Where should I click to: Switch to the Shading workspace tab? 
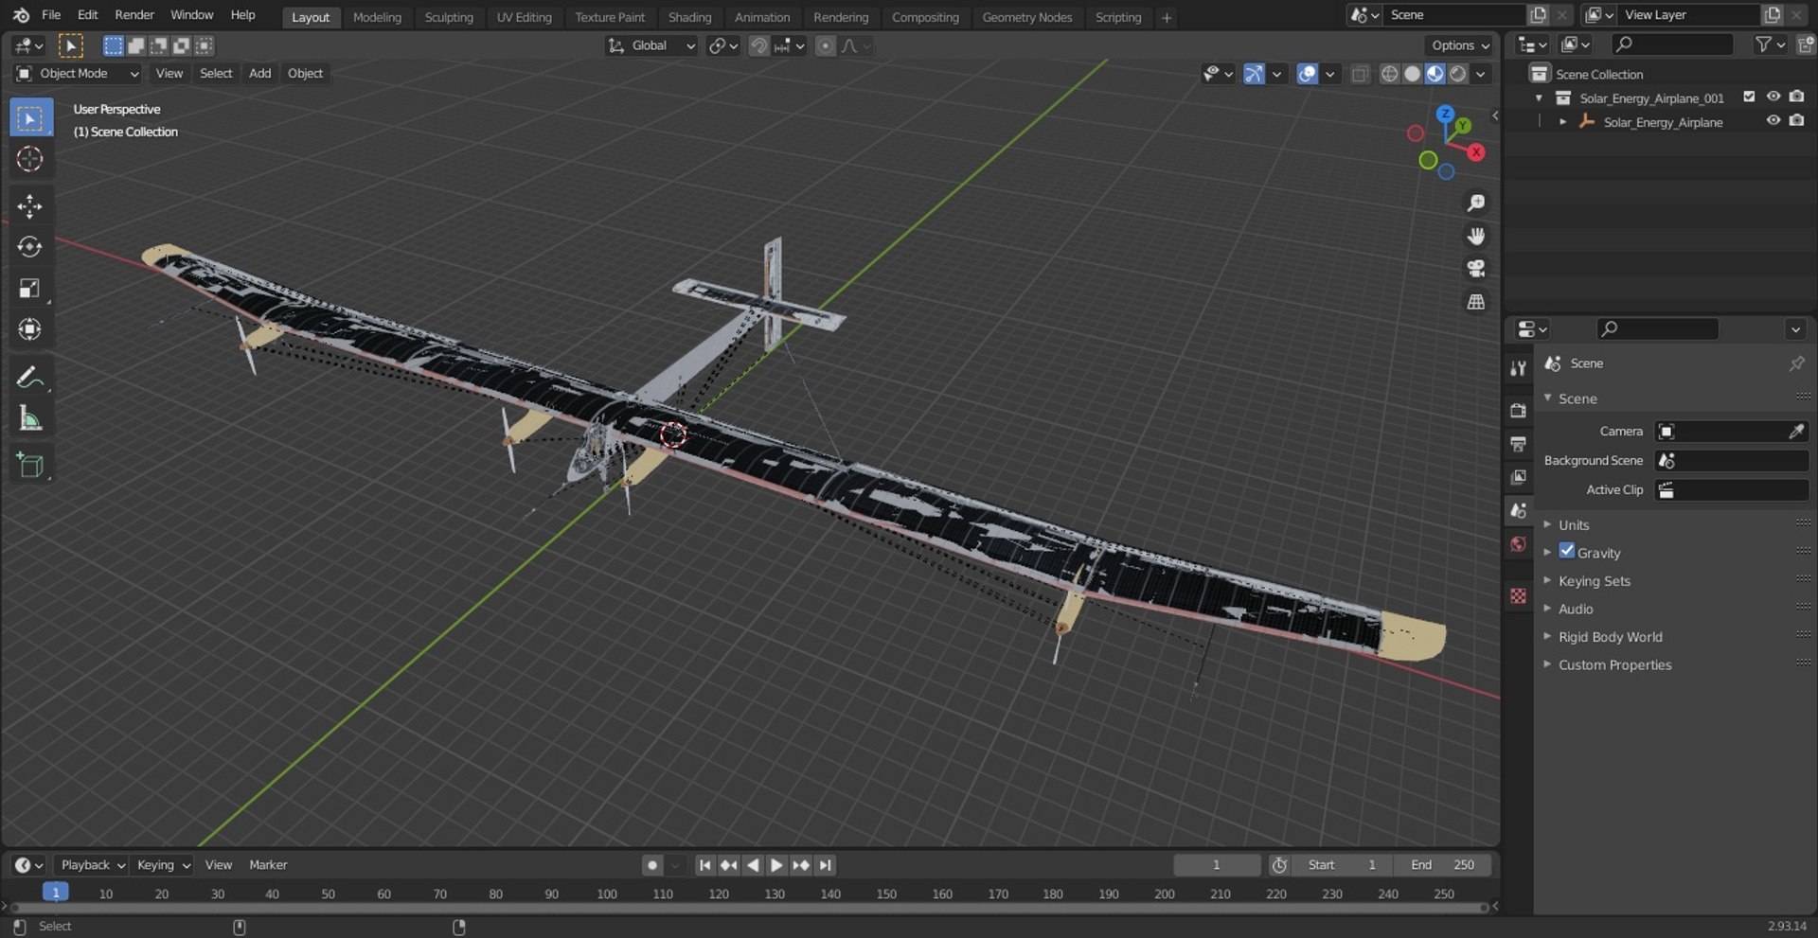click(689, 17)
